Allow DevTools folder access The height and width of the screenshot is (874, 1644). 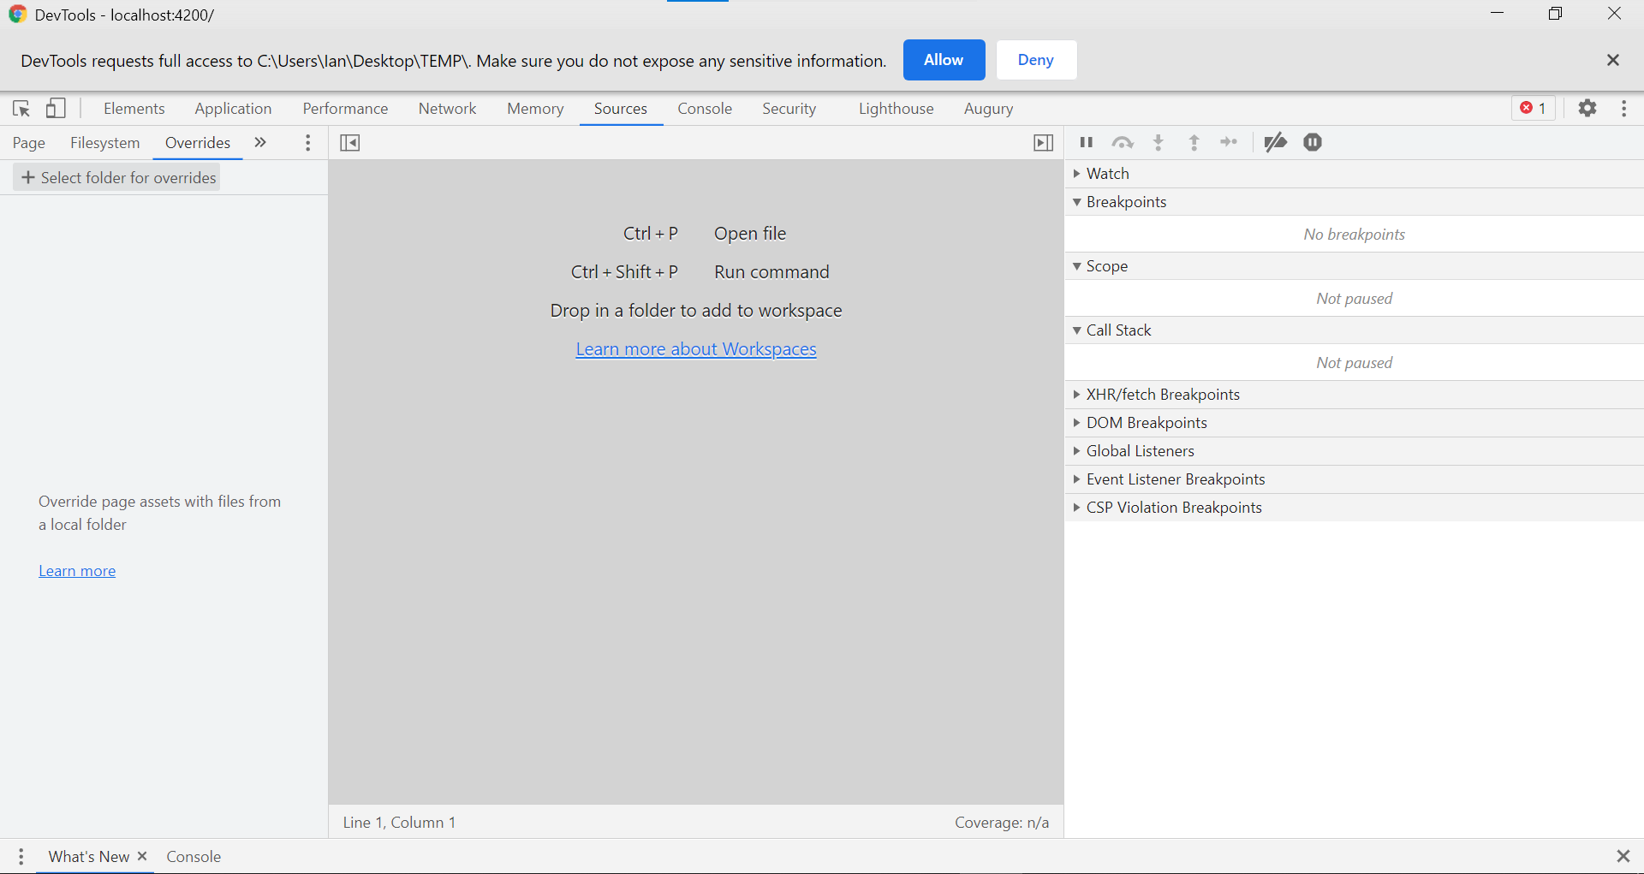coord(944,60)
